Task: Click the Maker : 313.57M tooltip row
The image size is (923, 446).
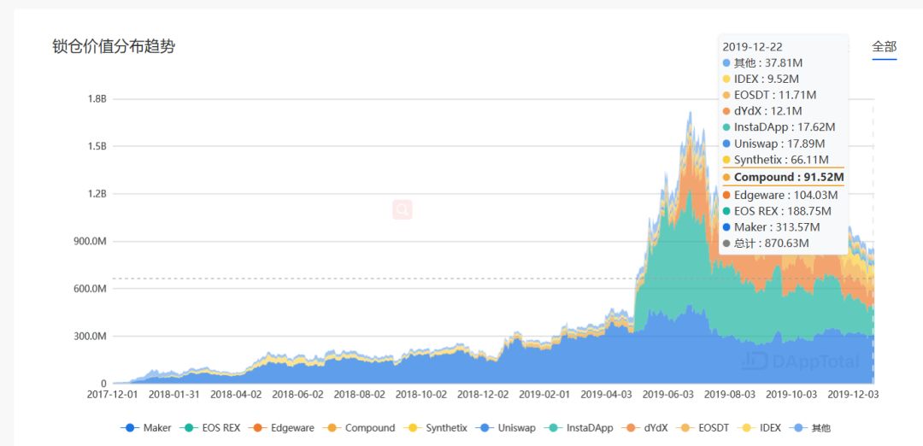Action: point(771,227)
